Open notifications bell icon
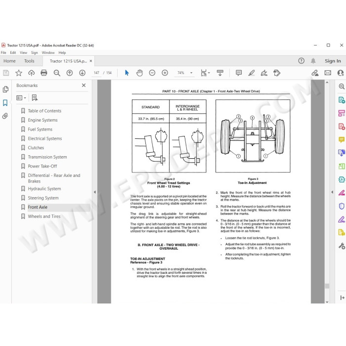The image size is (346, 346). pos(313,61)
